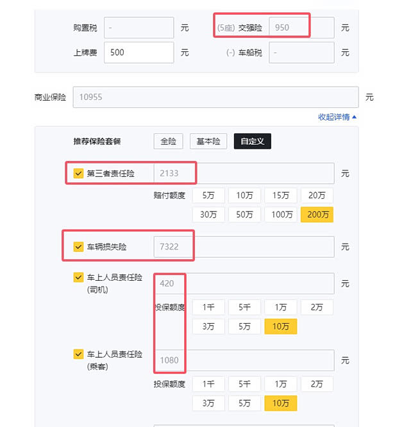The height and width of the screenshot is (427, 404).
Task: Set third-party compensation to 50万
Action: (x=245, y=215)
